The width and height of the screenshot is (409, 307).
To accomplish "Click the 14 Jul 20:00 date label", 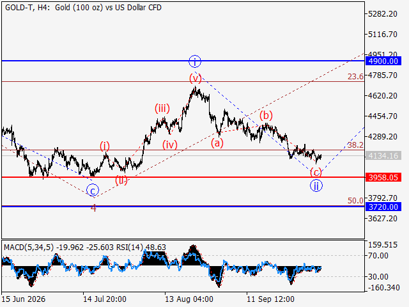I will click(x=105, y=299).
